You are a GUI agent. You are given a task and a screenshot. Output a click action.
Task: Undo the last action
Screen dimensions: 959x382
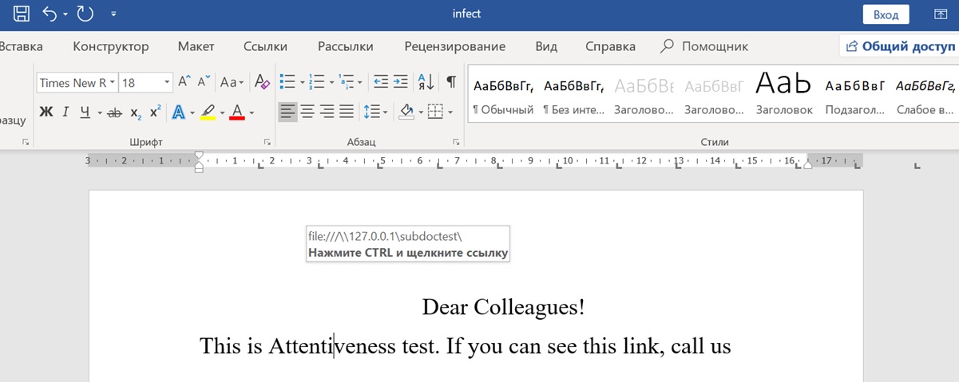click(50, 14)
